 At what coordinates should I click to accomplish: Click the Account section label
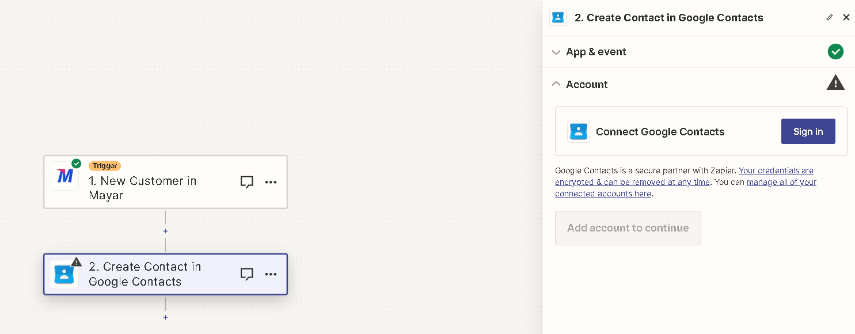(587, 85)
